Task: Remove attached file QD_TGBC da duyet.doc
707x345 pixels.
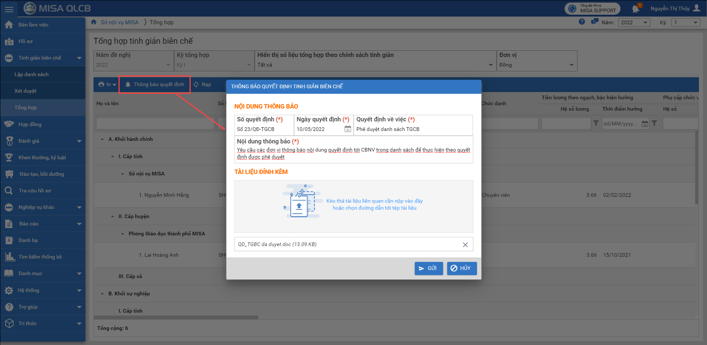Action: 465,245
